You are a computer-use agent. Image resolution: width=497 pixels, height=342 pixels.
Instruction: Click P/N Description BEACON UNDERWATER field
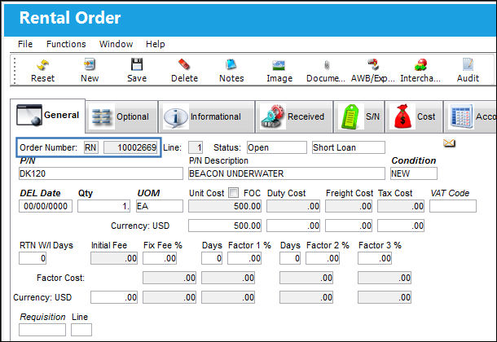287,173
